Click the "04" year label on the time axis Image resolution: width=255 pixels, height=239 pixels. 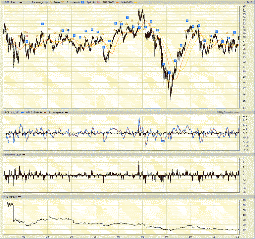47,237
